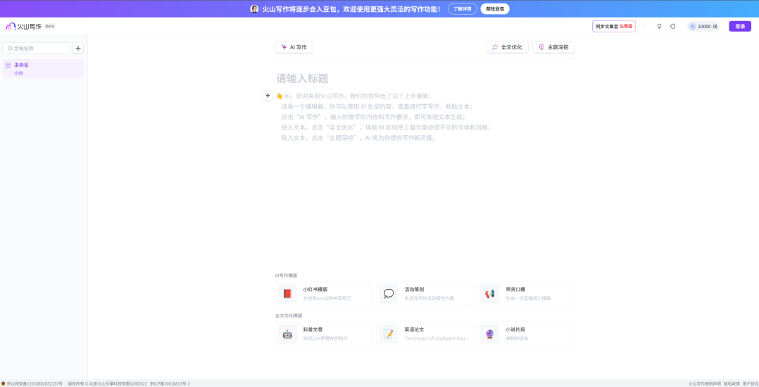
Task: Click the Beta label next to logo
Action: (50, 26)
